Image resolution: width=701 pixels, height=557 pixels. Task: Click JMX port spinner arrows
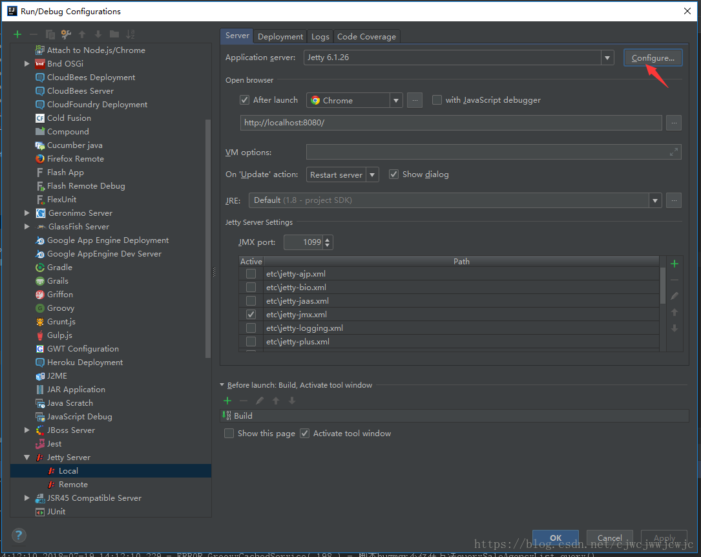[x=328, y=242]
